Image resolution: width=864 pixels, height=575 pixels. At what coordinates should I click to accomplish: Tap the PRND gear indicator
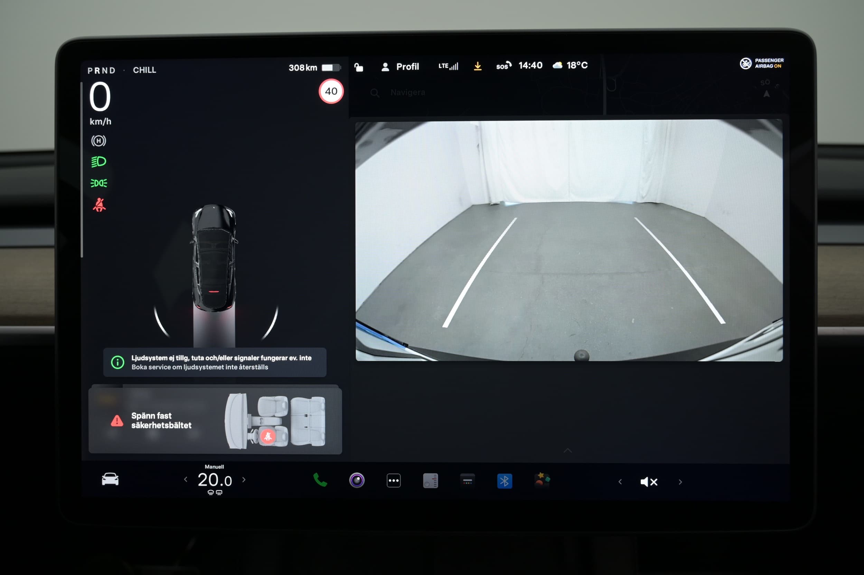[102, 71]
